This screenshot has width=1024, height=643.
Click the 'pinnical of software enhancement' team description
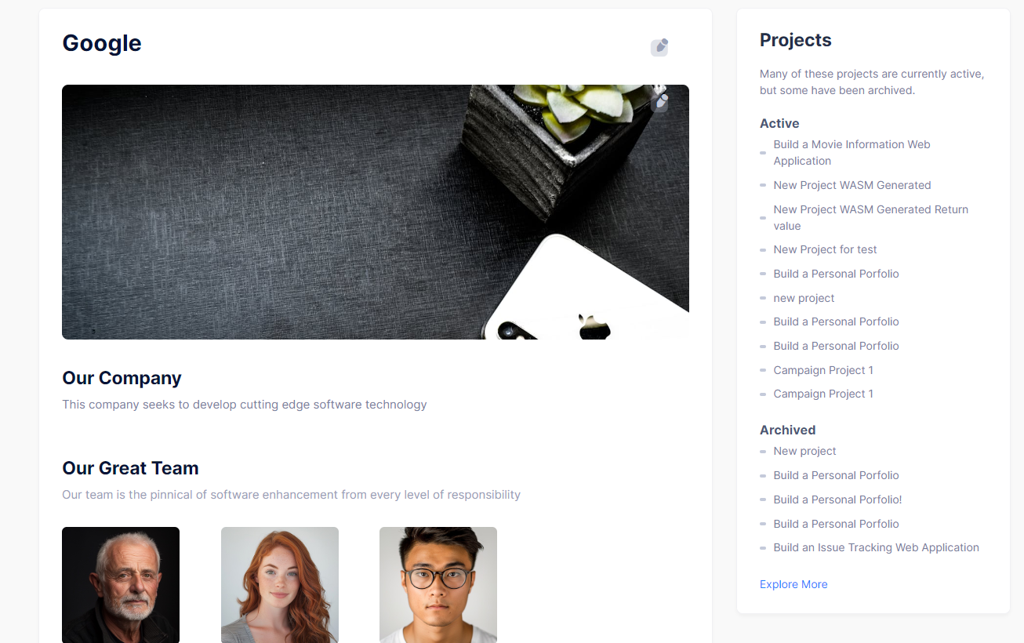(291, 495)
